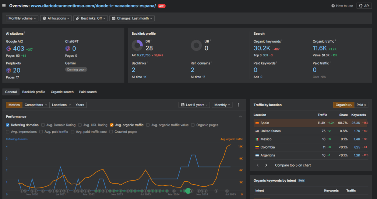Click the How to use help icon
Image resolution: width=377 pixels, height=199 pixels.
coord(333,6)
